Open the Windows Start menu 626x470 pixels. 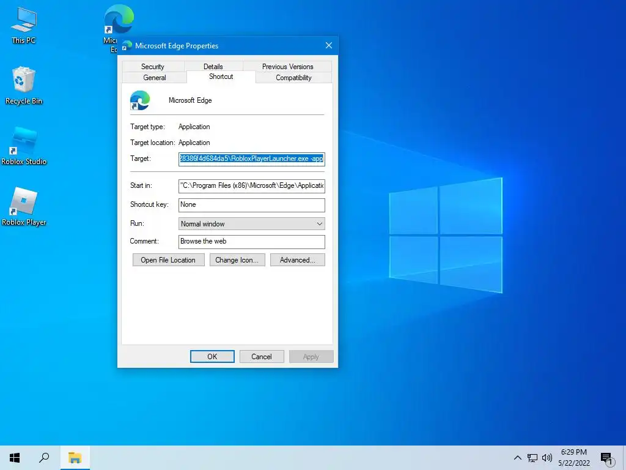tap(15, 458)
